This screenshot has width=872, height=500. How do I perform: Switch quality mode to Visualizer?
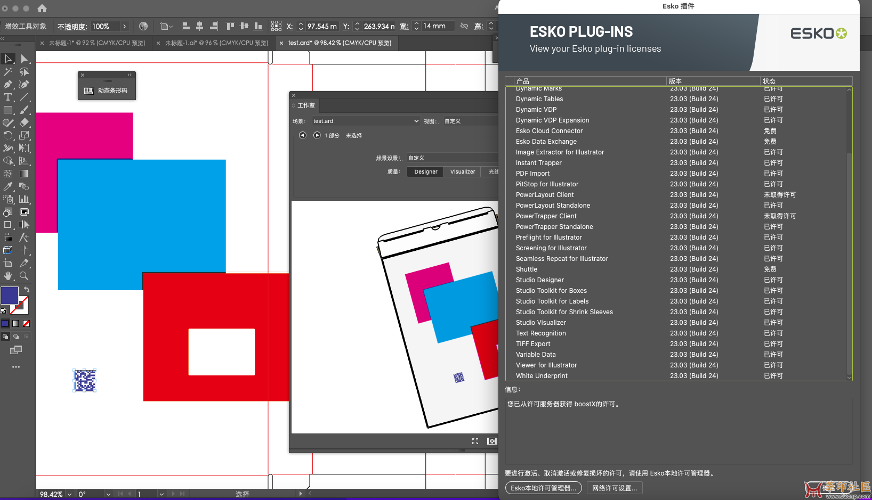[x=462, y=172]
